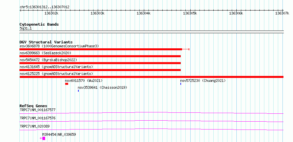Image resolution: width=293 pixels, height=142 pixels.
Task: Click the chr5:136301312..136307012 coordinate label
Action: (44, 7)
